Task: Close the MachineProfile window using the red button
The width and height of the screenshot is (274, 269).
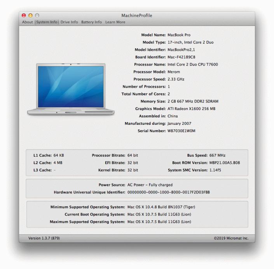Action: [24, 16]
